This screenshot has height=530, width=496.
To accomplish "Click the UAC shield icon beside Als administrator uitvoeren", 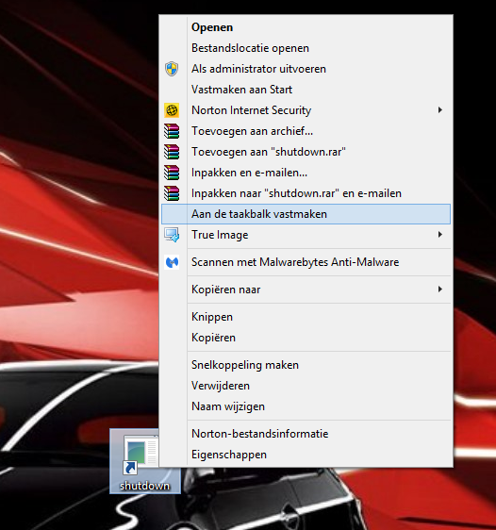I will (172, 69).
